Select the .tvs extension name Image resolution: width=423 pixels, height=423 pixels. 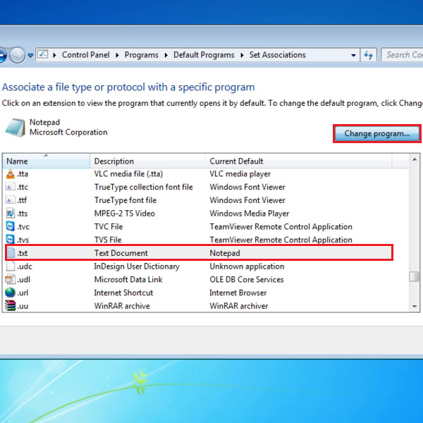(23, 240)
